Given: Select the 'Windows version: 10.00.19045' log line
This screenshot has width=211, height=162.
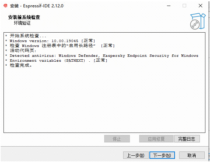Looking at the screenshot, I should coord(50,41).
